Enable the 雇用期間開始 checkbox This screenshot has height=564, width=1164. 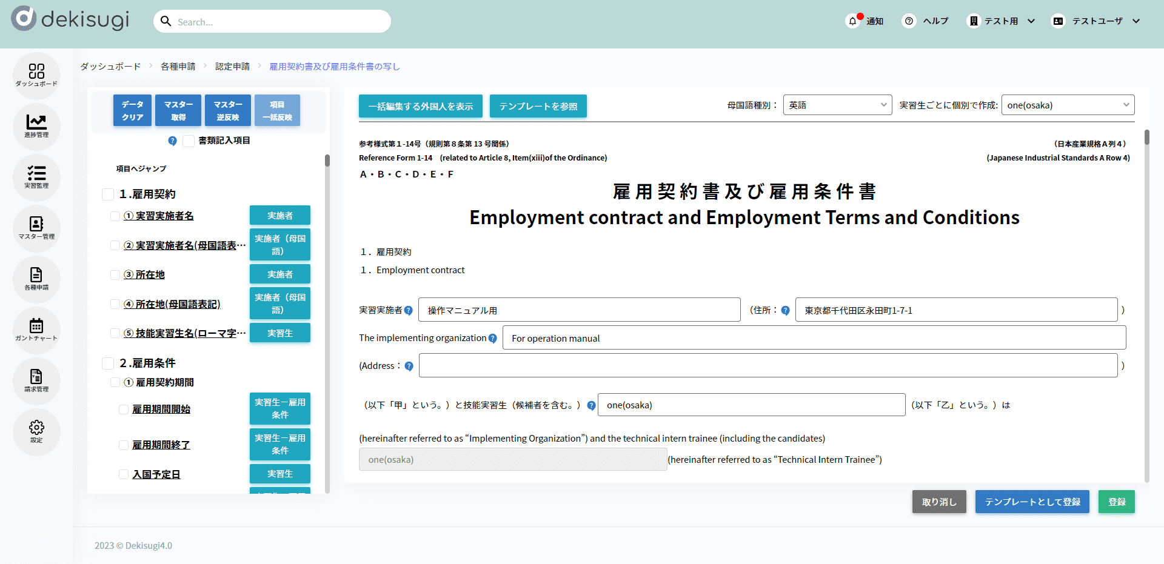click(124, 410)
